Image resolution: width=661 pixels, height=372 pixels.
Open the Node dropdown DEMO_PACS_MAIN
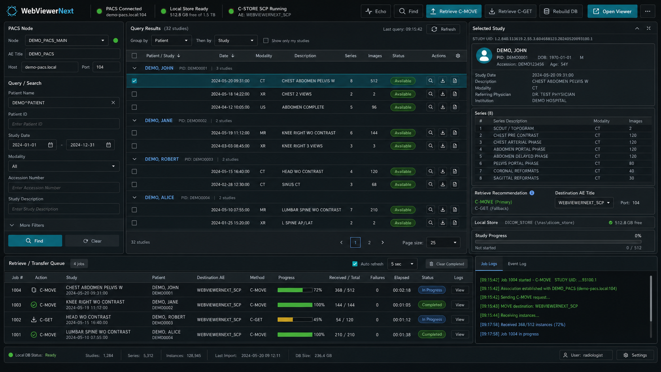[66, 40]
